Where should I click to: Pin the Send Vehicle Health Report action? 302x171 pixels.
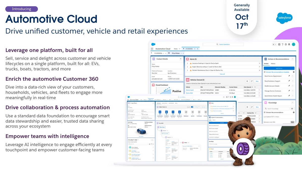pos(289,96)
